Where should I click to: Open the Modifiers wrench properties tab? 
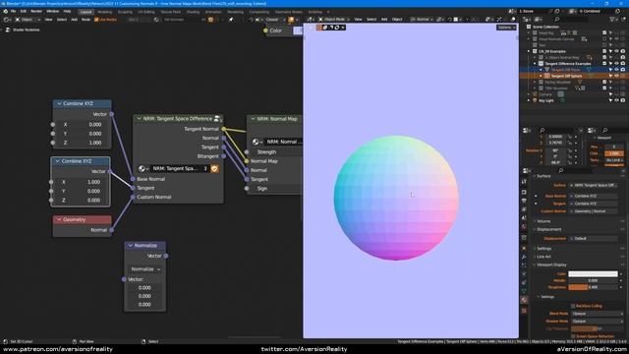click(524, 257)
